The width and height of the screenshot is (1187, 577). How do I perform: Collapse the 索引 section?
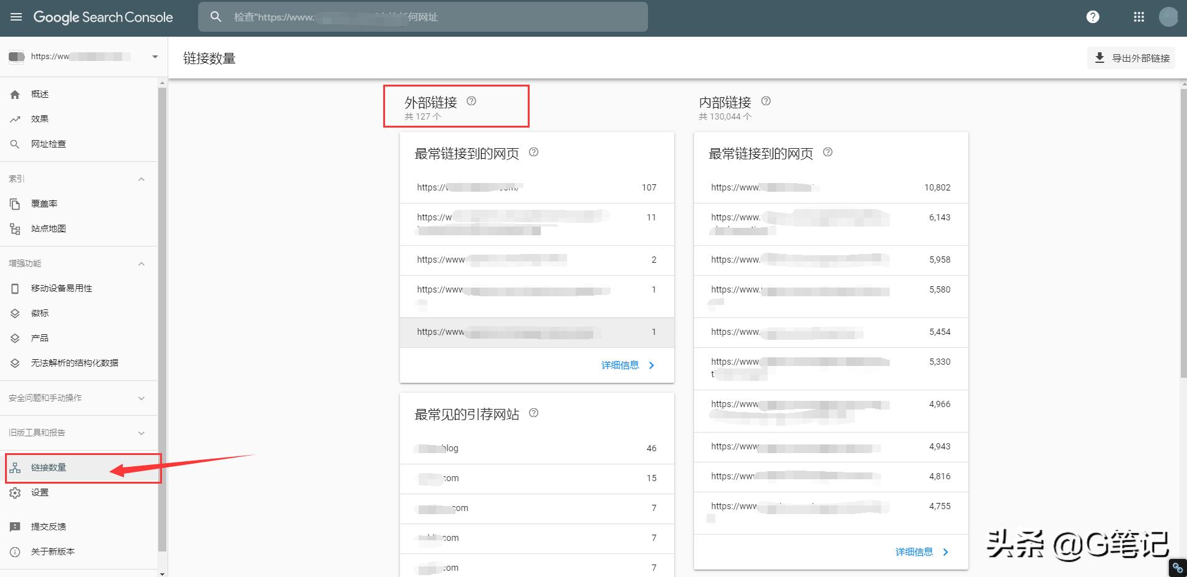(x=141, y=179)
